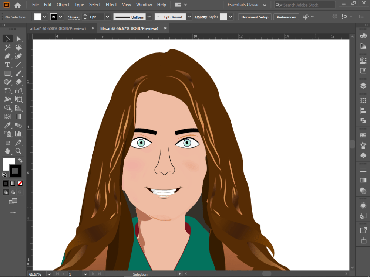Choose the Lasso tool
Image resolution: width=370 pixels, height=277 pixels.
18,48
